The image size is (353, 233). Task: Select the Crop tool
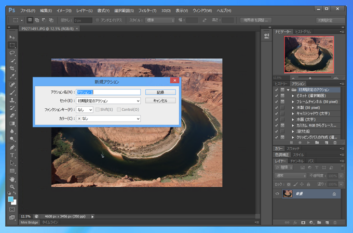(12, 68)
